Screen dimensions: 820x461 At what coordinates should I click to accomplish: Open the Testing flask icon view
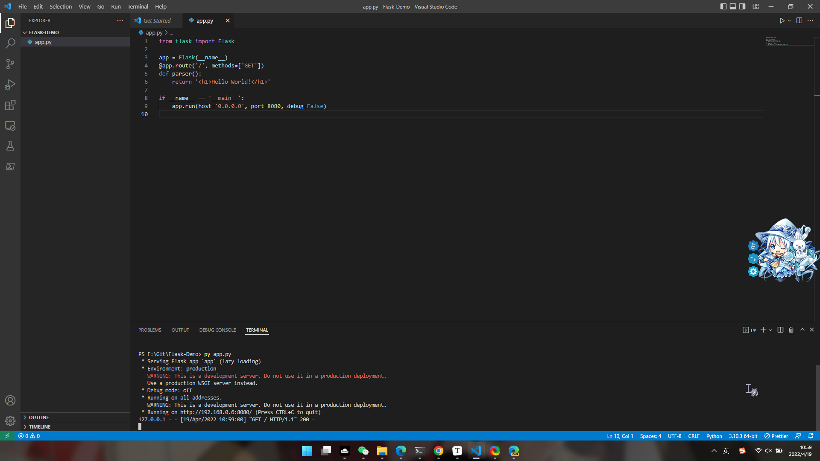pyautogui.click(x=10, y=146)
